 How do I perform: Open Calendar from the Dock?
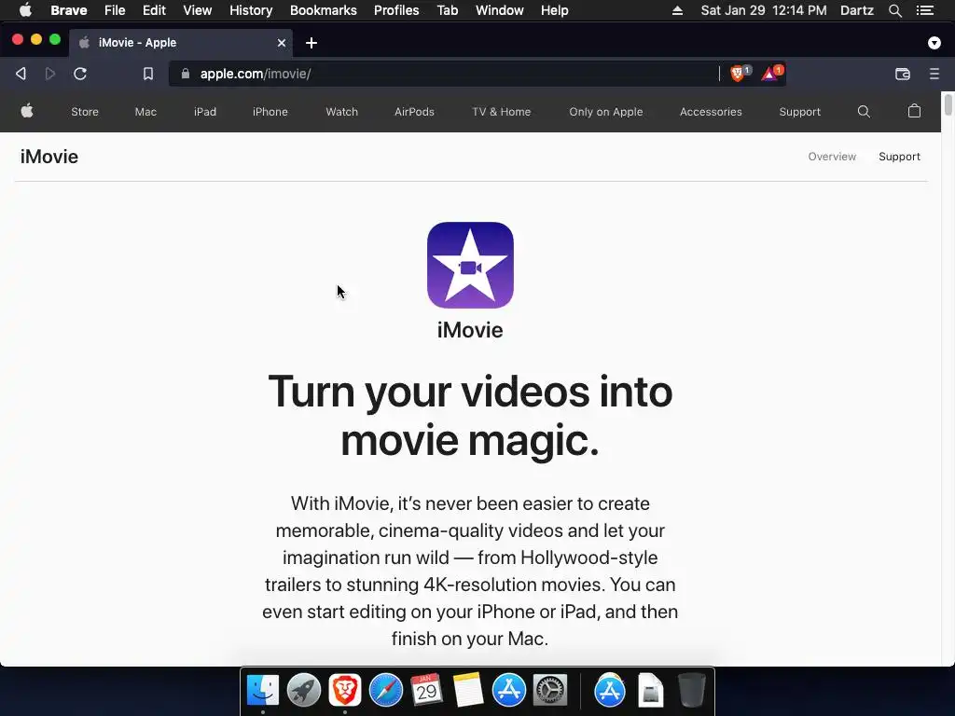pyautogui.click(x=426, y=691)
